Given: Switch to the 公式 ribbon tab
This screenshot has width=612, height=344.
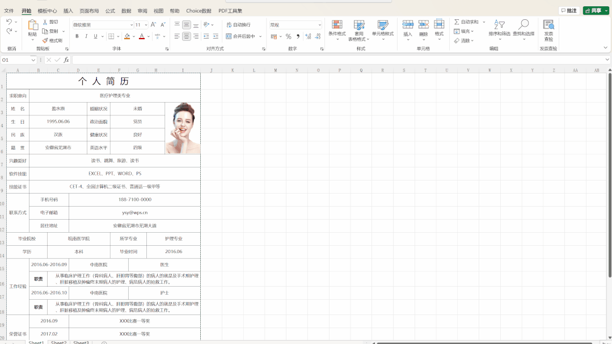Looking at the screenshot, I should [109, 10].
